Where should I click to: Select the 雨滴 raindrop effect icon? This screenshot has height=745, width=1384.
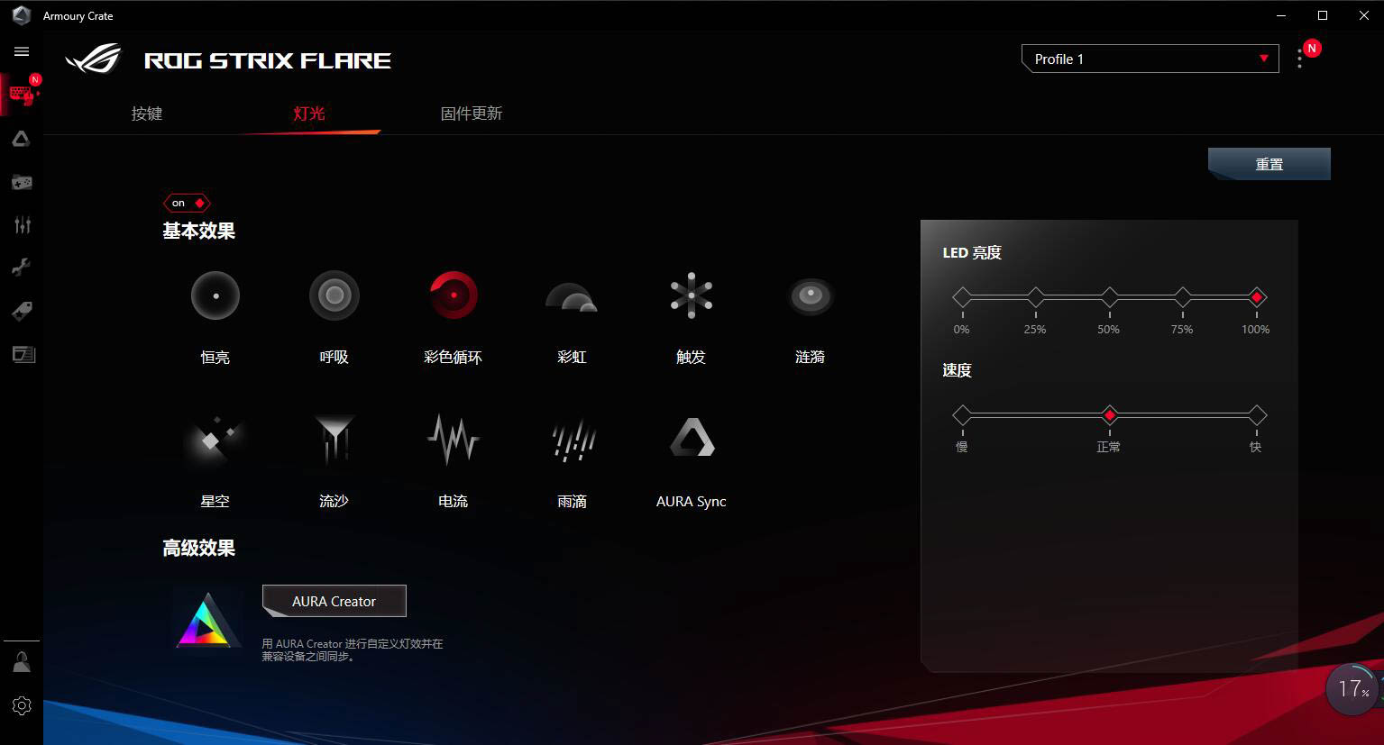pos(573,441)
